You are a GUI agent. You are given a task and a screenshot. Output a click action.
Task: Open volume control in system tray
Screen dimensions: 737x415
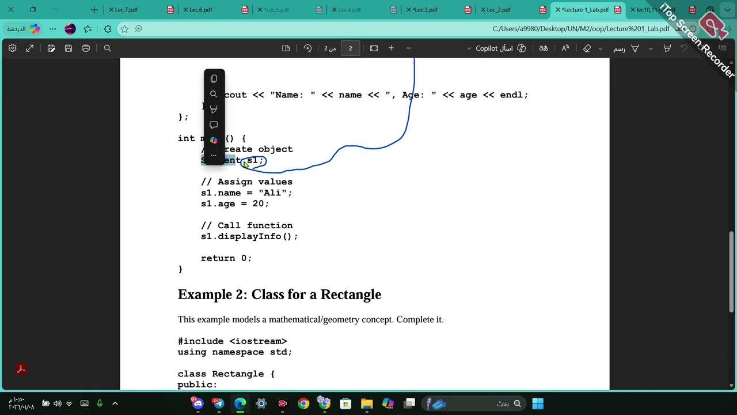[58, 403]
